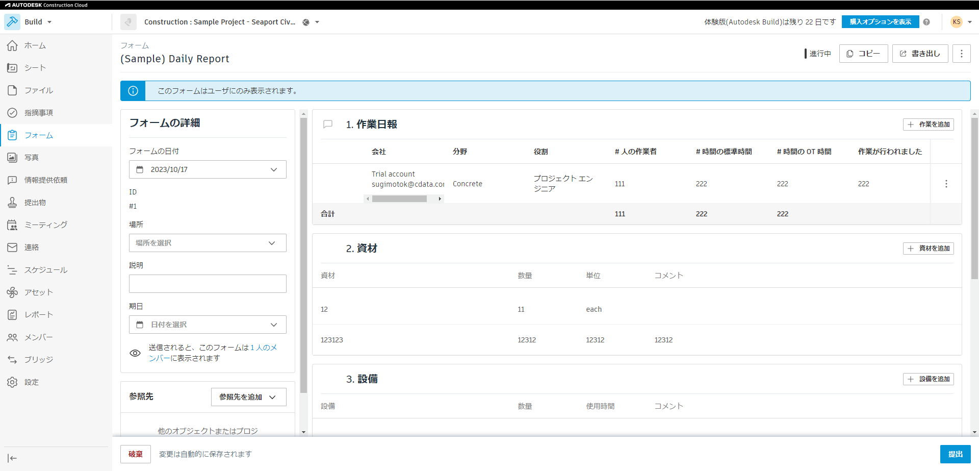Expand the project selector dropdown arrow
Image resolution: width=979 pixels, height=471 pixels.
317,22
